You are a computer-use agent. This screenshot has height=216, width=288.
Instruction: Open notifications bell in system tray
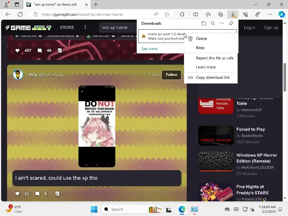click(280, 209)
